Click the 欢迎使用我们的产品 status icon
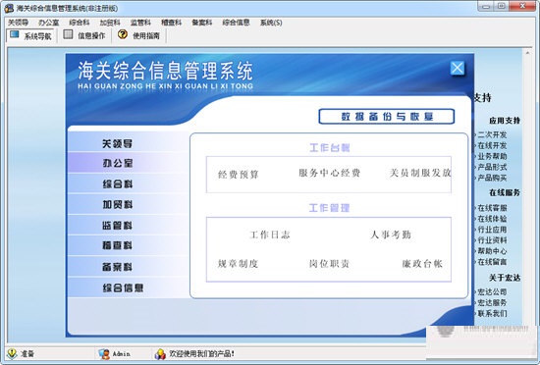Screen dimensions: 540x365 [160, 353]
